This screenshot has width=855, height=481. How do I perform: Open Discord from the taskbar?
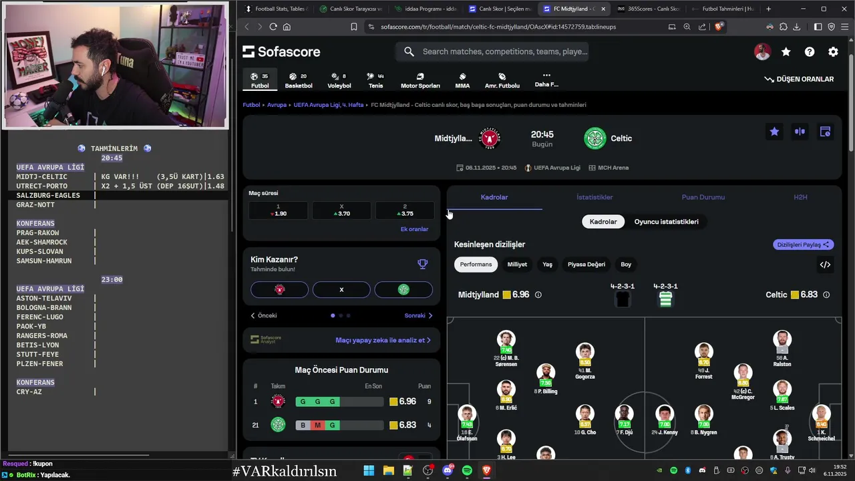click(x=448, y=470)
